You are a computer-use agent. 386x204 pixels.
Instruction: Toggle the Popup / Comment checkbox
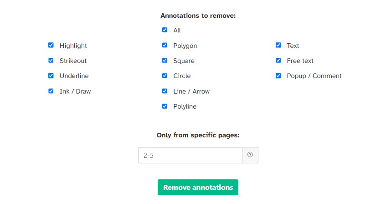click(278, 76)
